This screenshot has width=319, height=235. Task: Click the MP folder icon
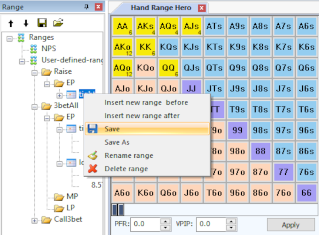click(x=58, y=196)
